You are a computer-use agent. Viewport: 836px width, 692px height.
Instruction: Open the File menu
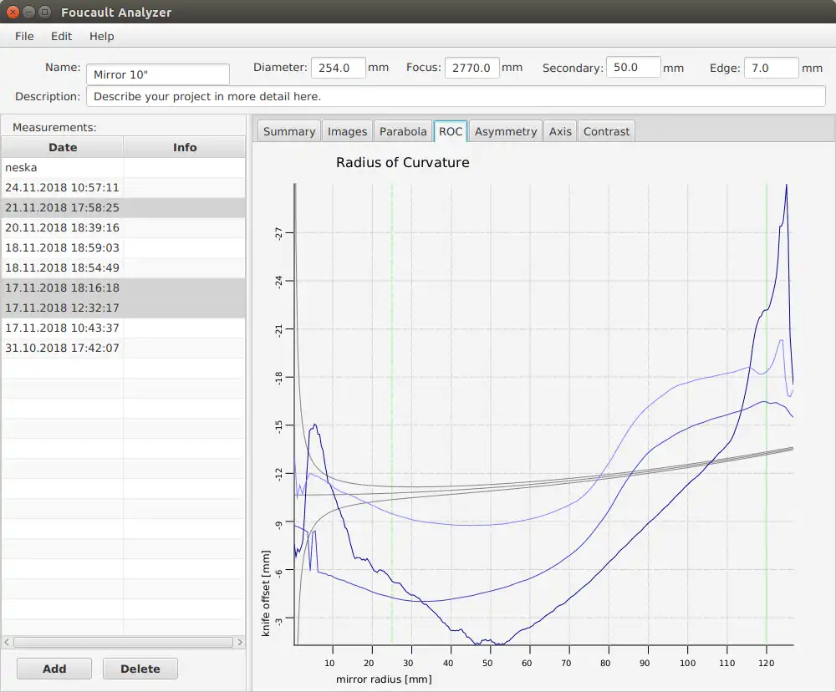pos(24,36)
